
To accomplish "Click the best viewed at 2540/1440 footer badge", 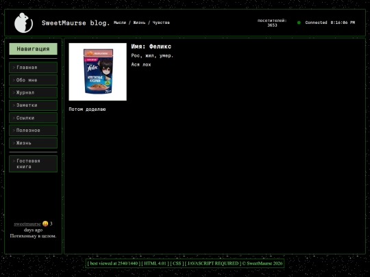I will coord(114,263).
